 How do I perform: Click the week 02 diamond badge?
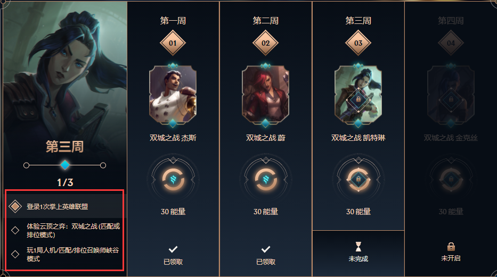pyautogui.click(x=266, y=43)
